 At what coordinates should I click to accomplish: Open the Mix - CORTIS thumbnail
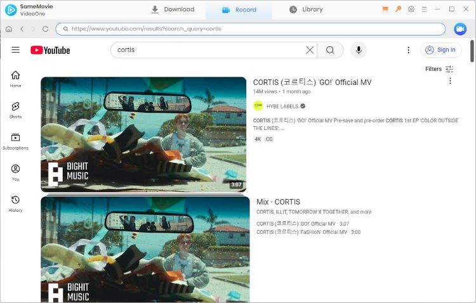pyautogui.click(x=145, y=249)
